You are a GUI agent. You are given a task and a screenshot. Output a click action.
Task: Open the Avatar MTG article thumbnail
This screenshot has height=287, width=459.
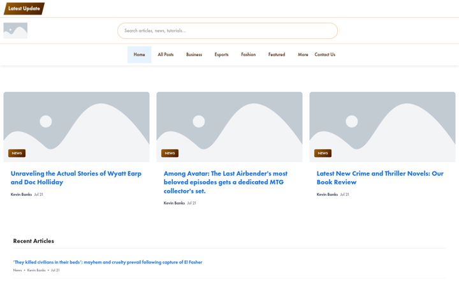click(x=229, y=127)
